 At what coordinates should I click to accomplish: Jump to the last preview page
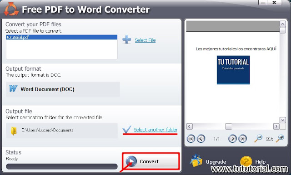(242, 139)
